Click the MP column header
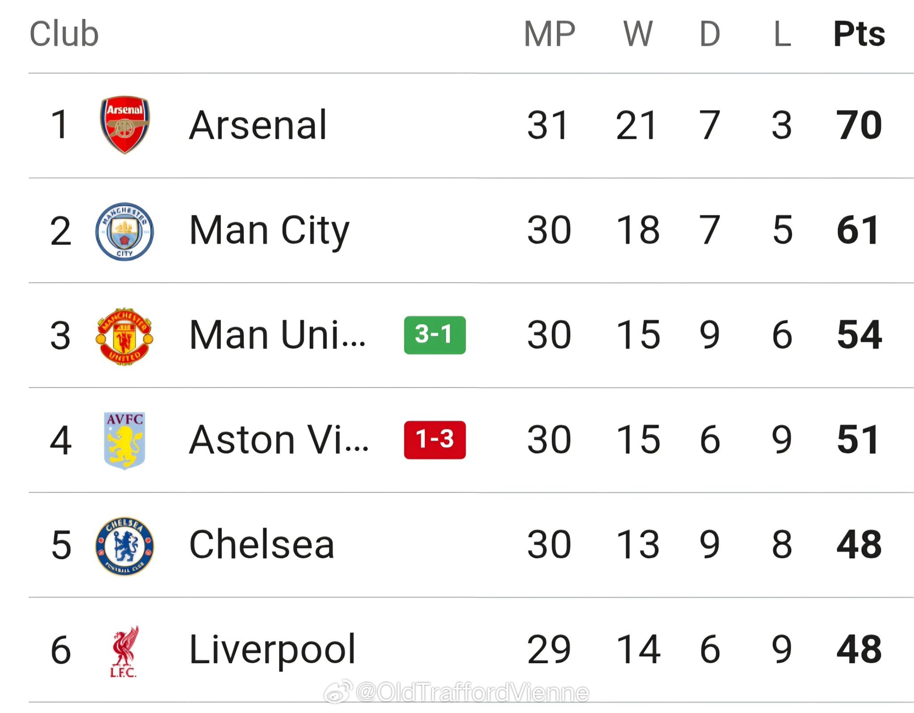Image resolution: width=914 pixels, height=713 pixels. click(x=549, y=34)
